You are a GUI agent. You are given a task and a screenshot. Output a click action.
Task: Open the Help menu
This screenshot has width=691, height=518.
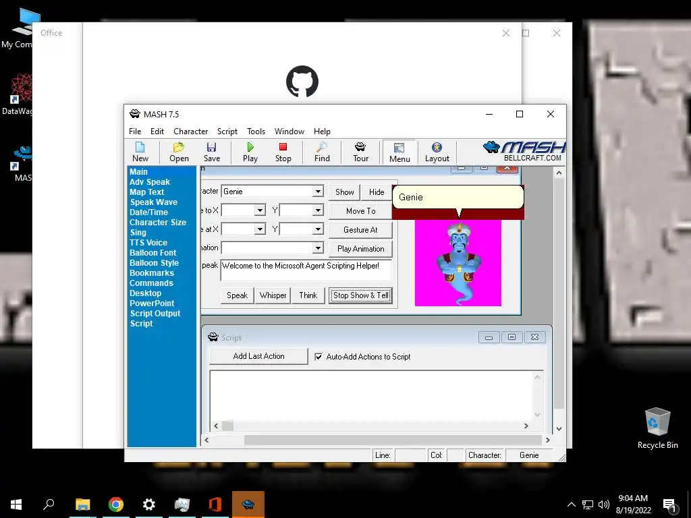(322, 132)
